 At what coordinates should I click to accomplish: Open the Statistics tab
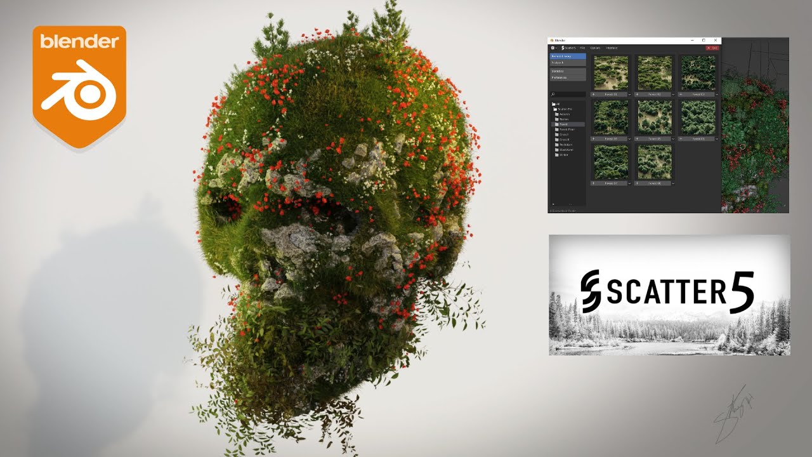(x=568, y=71)
